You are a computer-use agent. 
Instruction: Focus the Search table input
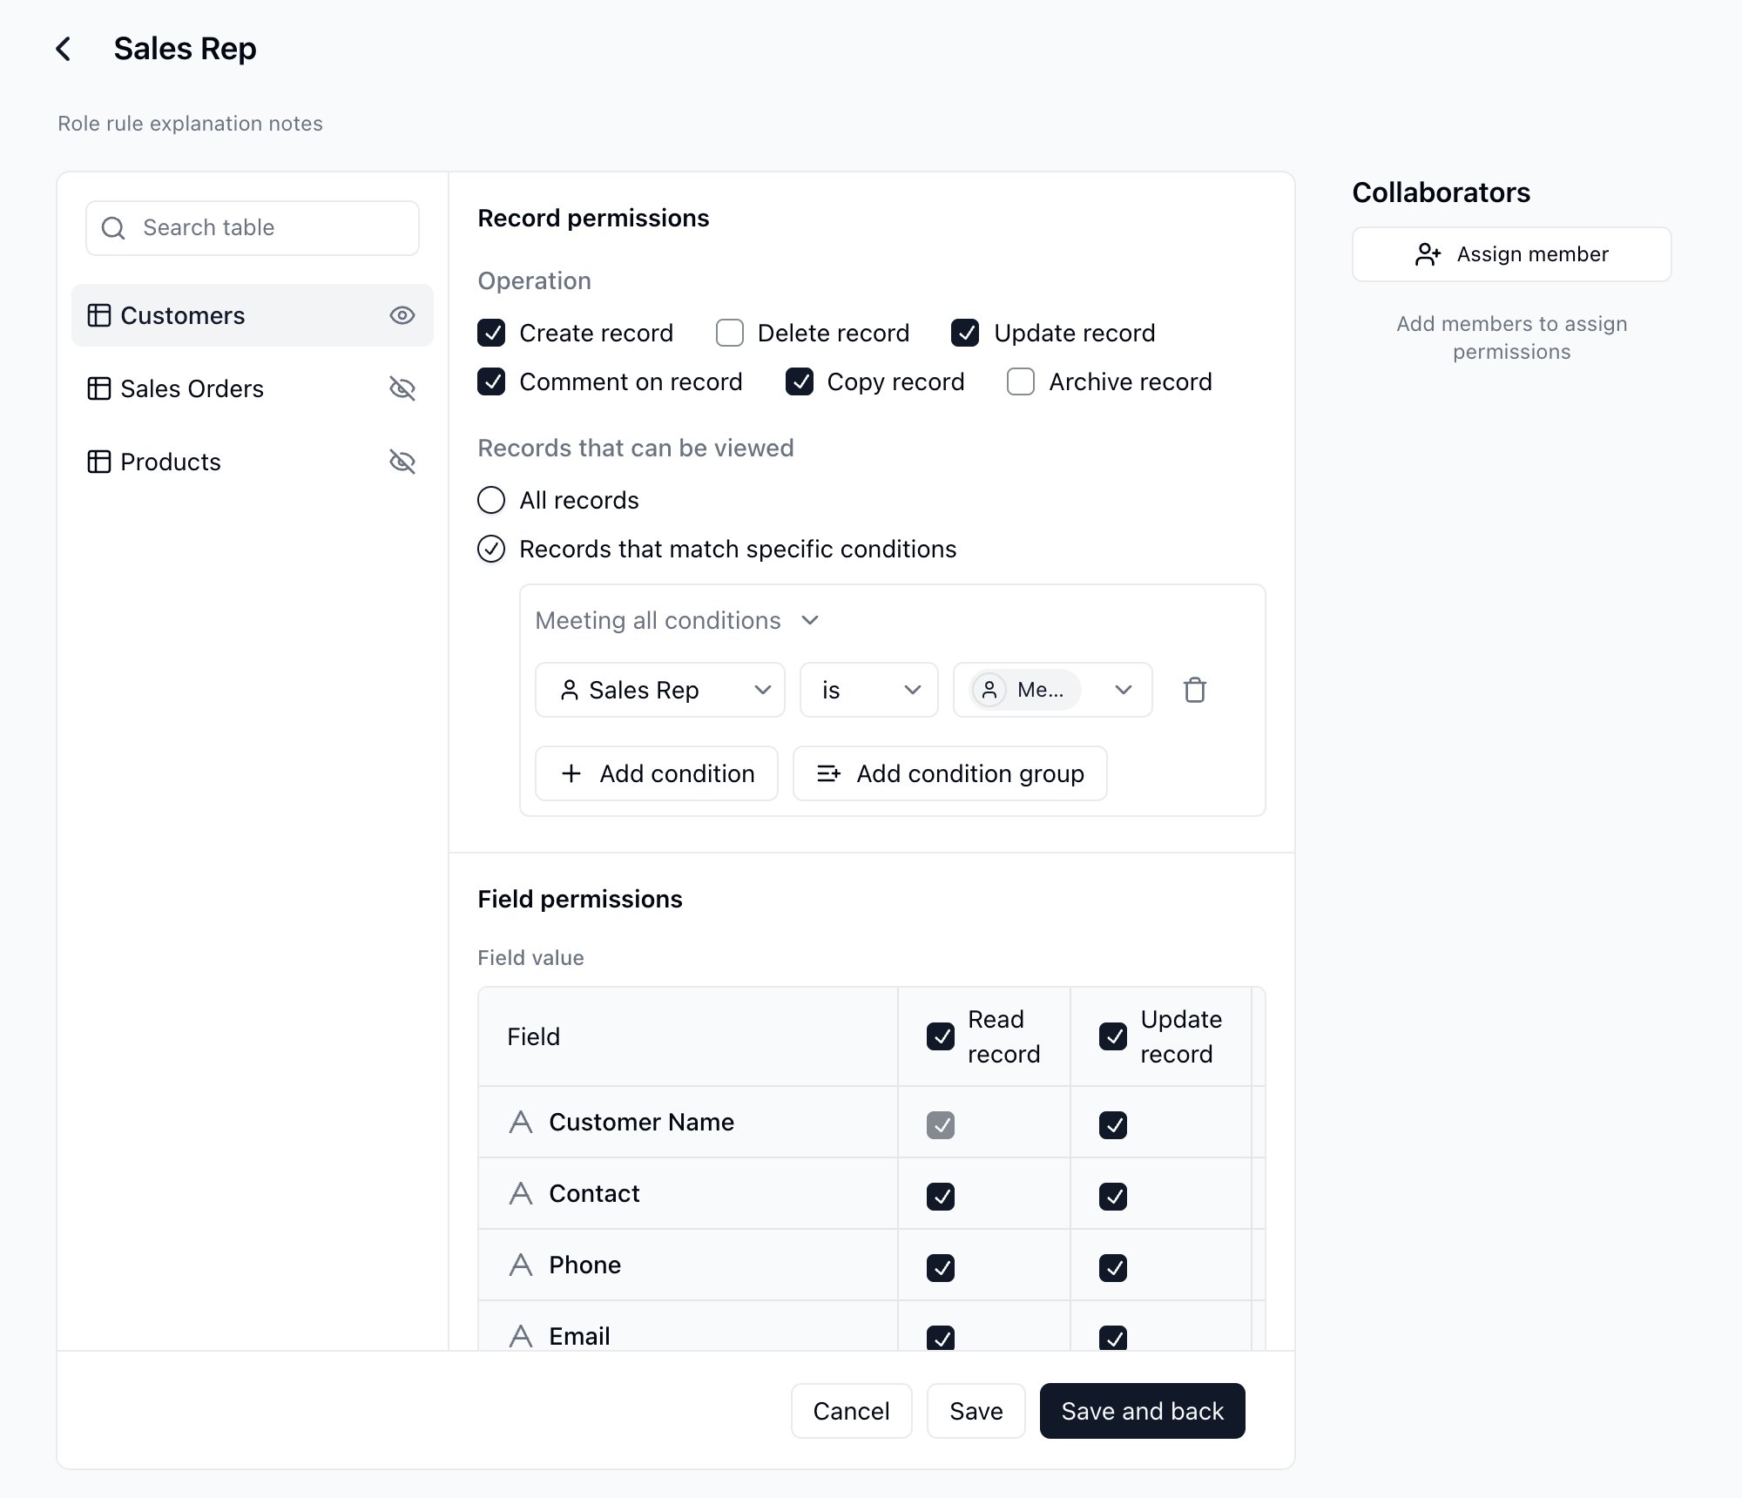[253, 228]
